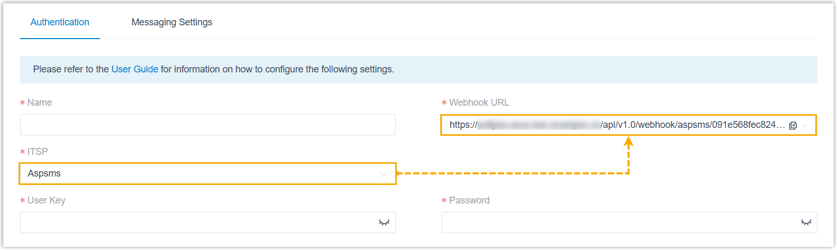The height and width of the screenshot is (250, 837).
Task: Open the User Guide link
Action: (x=134, y=69)
